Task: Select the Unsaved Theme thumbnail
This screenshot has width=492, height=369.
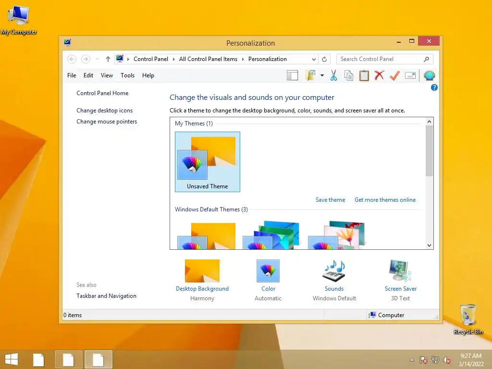Action: 208,161
